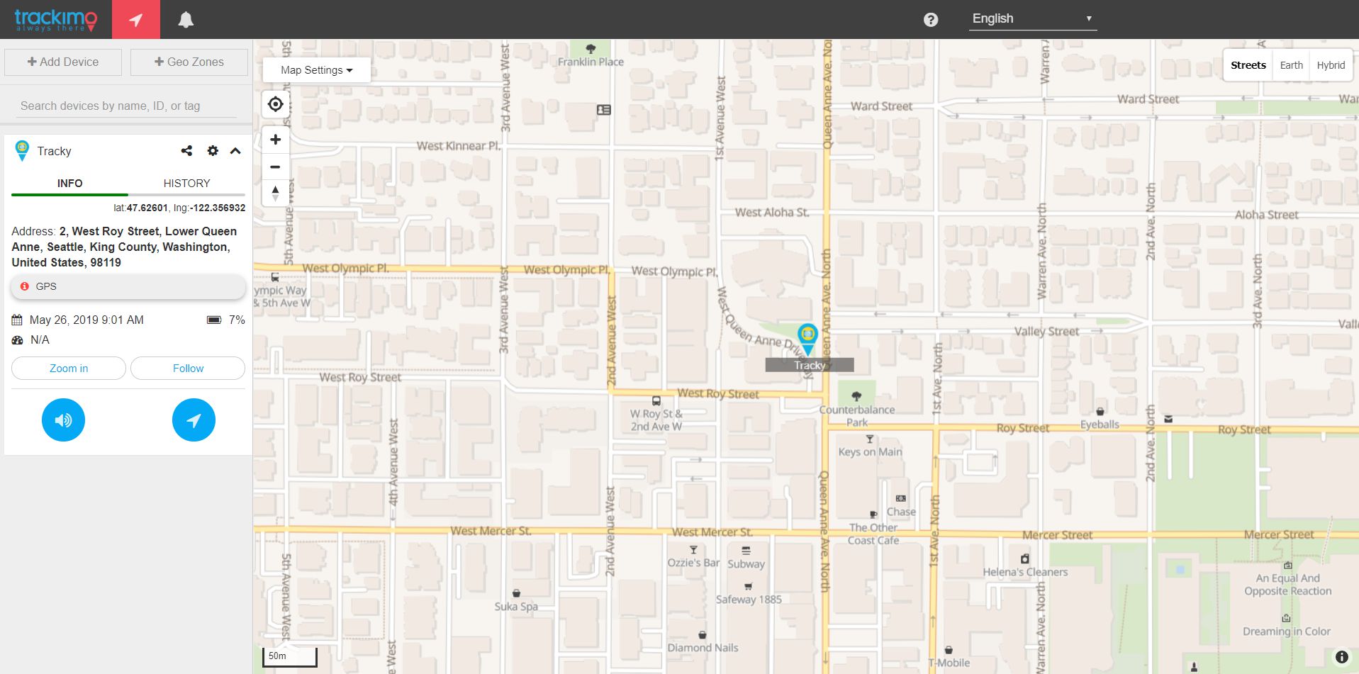Image resolution: width=1359 pixels, height=674 pixels.
Task: Center map using the crosshair locate icon
Action: [x=274, y=103]
